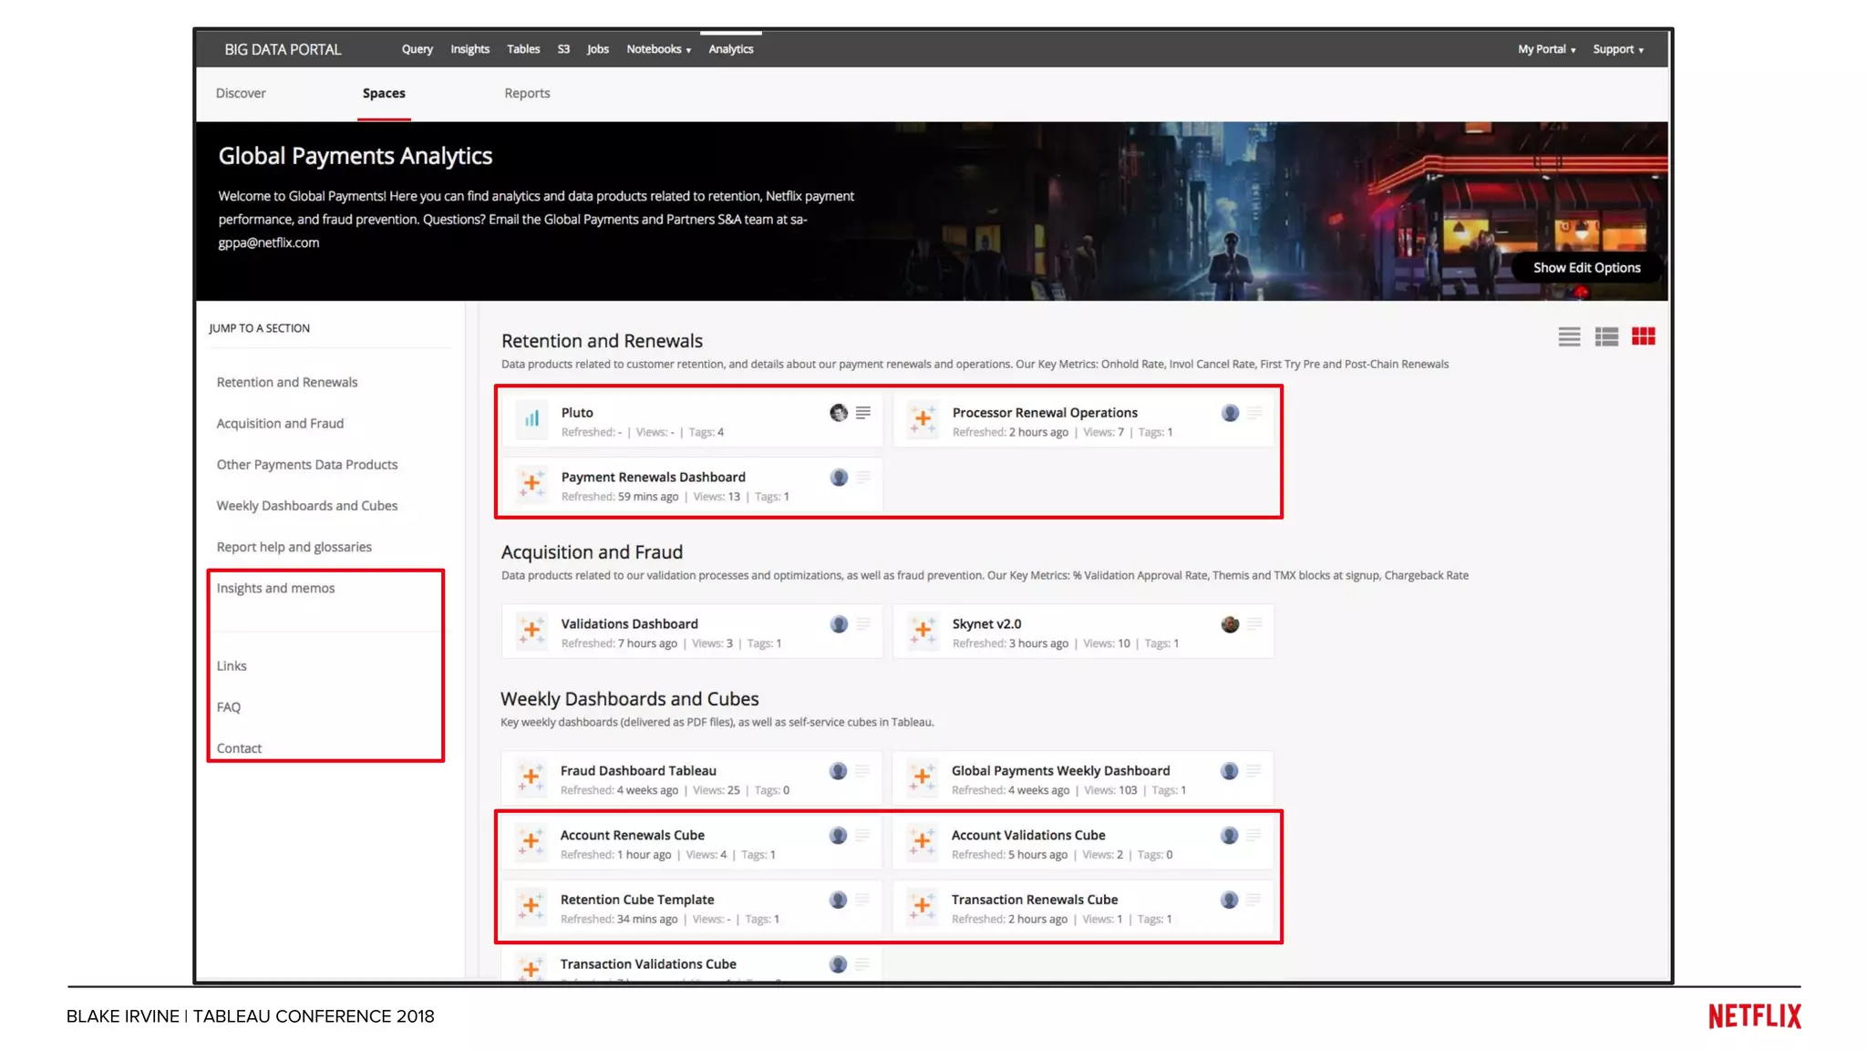The height and width of the screenshot is (1050, 1867).
Task: Open the Skynet v2.0 title
Action: (986, 624)
